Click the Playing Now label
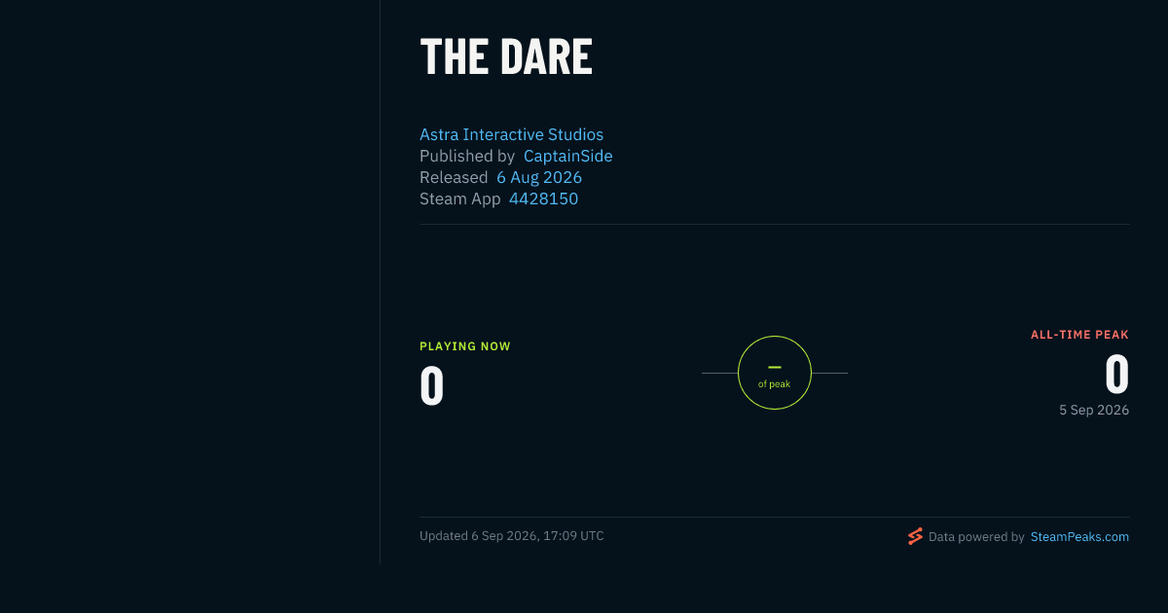The image size is (1168, 613). 465,346
